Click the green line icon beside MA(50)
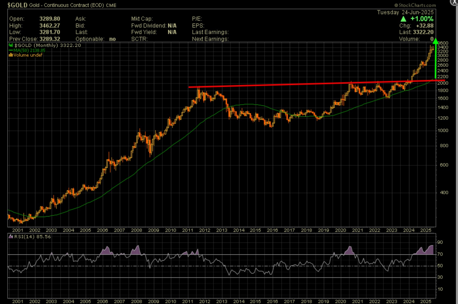 pos(11,50)
